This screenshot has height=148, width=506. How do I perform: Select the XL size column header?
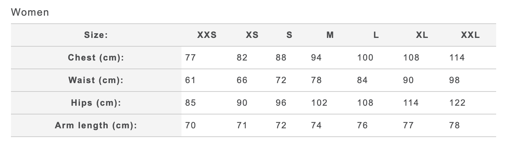[x=422, y=35]
